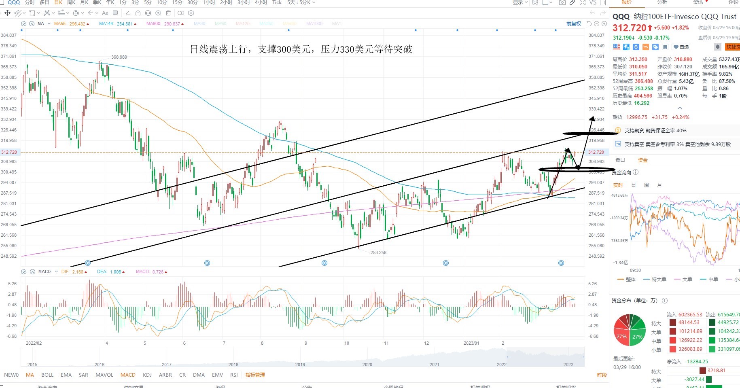Click 时段 button at bottom right
The height and width of the screenshot is (388, 740).
(602, 375)
